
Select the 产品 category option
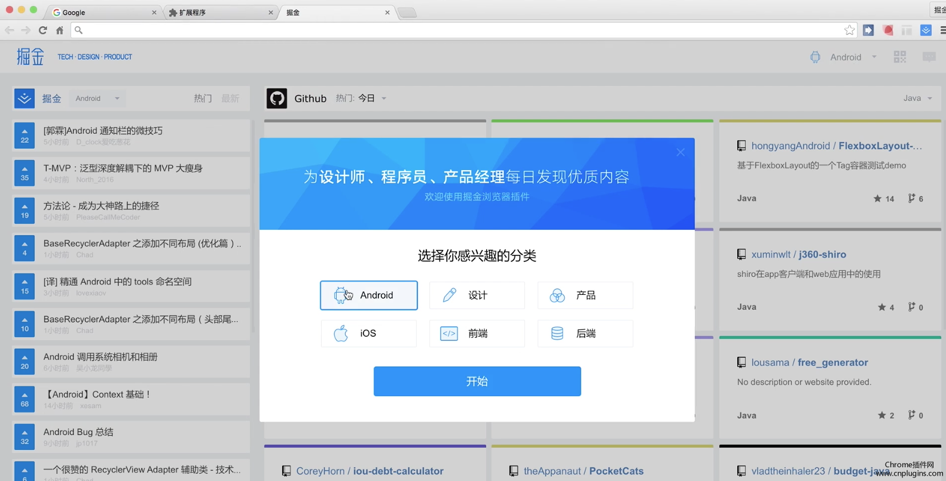[x=585, y=295]
